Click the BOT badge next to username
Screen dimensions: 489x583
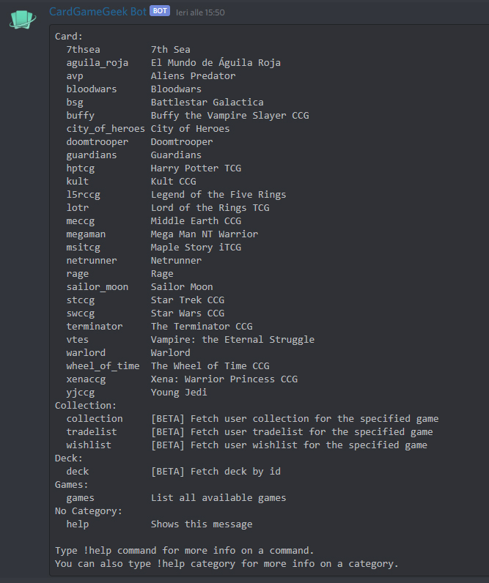tap(160, 11)
